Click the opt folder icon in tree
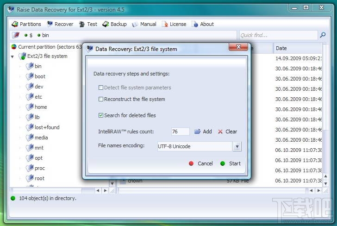Viewport: 337px width, 226px height. [30, 158]
